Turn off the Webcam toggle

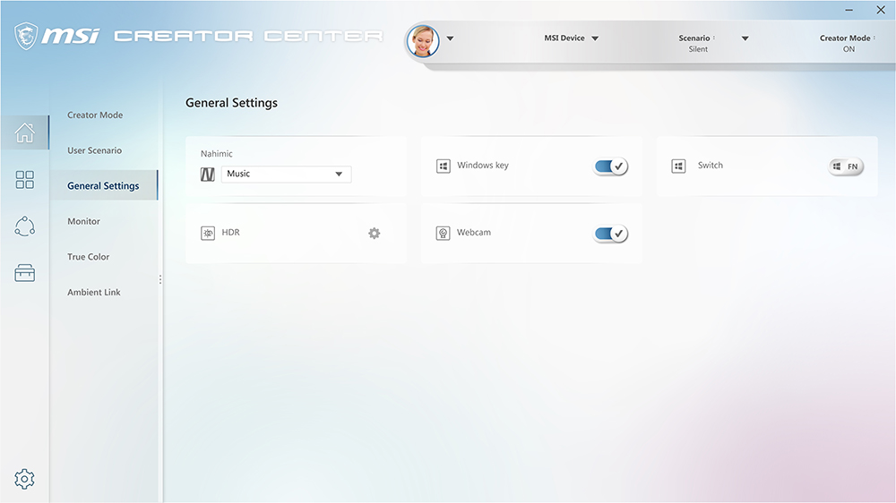coord(611,233)
